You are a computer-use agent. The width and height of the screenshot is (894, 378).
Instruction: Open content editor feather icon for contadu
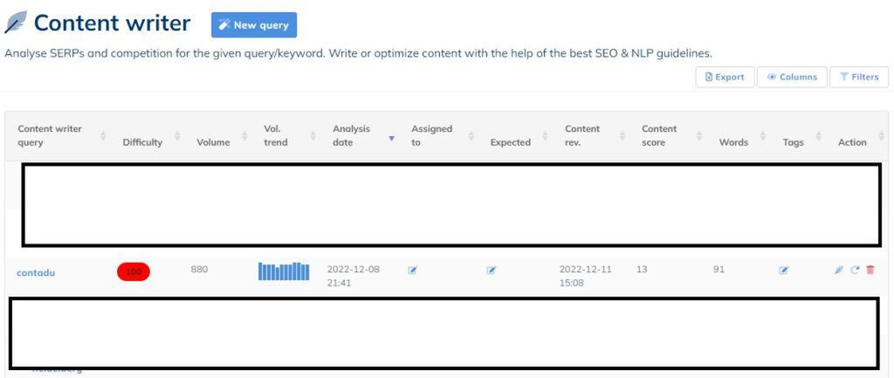pos(839,271)
